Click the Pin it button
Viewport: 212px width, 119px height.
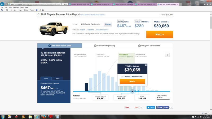pyautogui.click(x=127, y=107)
